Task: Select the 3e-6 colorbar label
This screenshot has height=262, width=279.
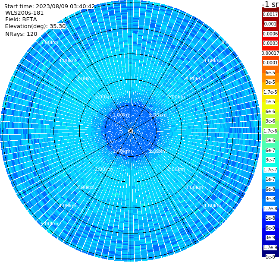Action: [x=270, y=121]
